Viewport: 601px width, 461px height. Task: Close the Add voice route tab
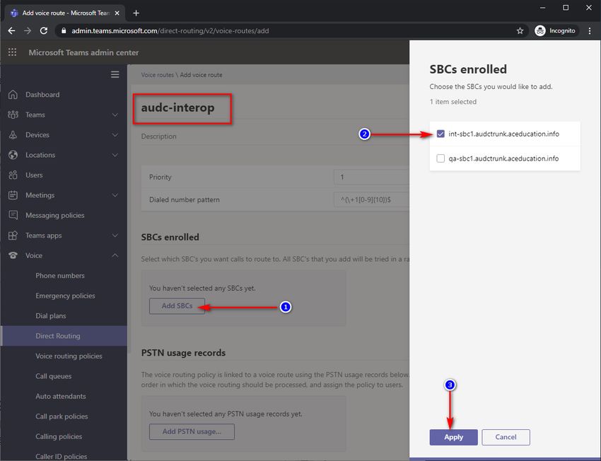117,13
